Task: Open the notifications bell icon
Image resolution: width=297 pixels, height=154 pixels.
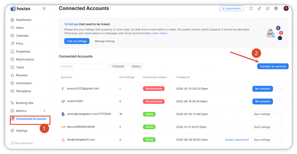Action: coord(268,8)
